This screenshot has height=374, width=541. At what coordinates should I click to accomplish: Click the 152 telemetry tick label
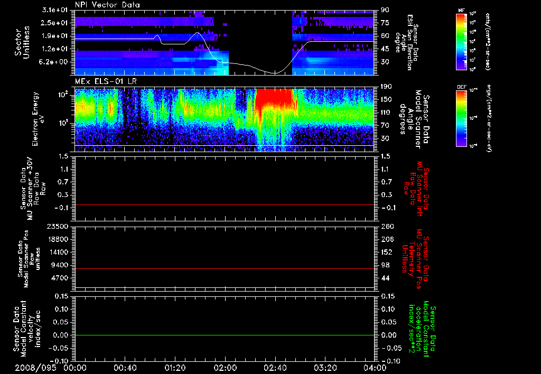(387, 252)
